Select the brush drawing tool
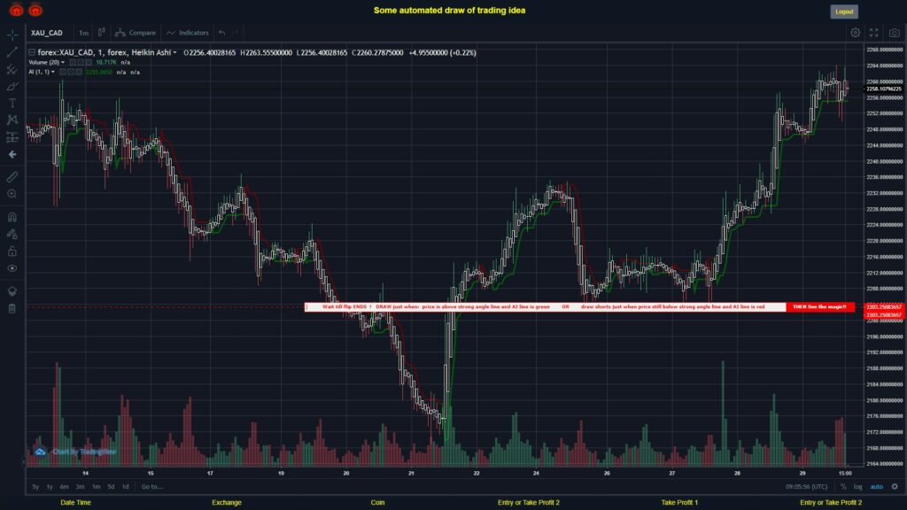This screenshot has width=907, height=510. tap(12, 86)
